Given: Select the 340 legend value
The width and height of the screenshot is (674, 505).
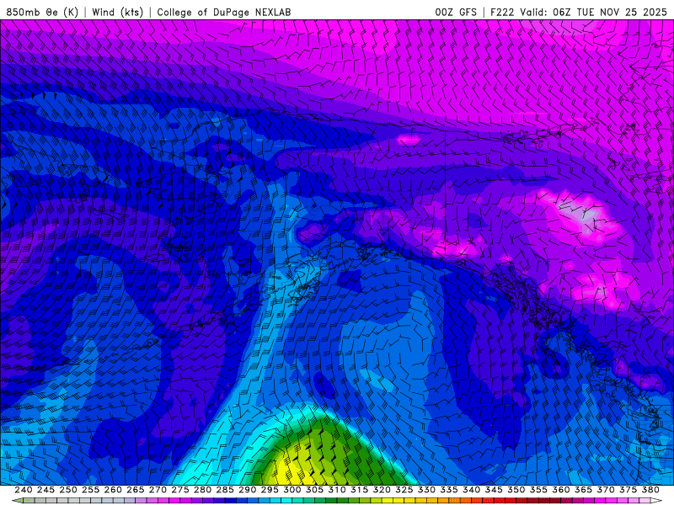Looking at the screenshot, I should pos(472,490).
